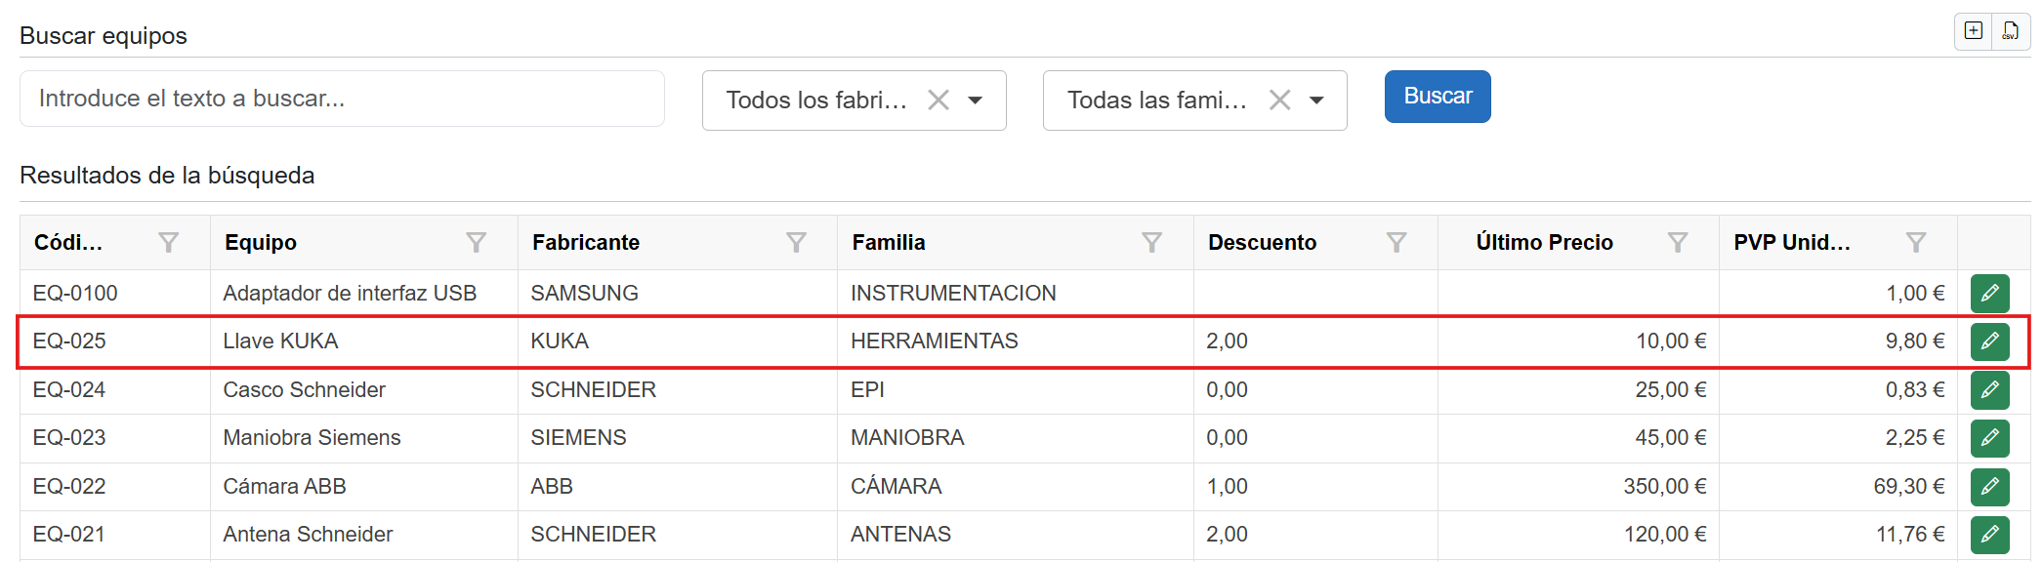Click the add new equipment plus icon

(x=1974, y=30)
